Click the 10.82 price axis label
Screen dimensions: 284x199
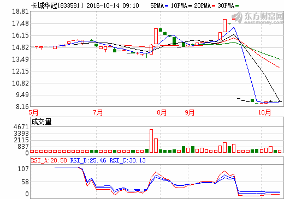(x=20, y=83)
